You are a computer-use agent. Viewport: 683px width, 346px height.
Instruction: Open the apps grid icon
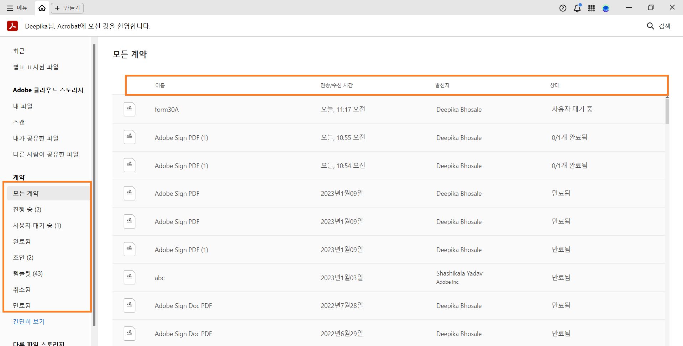592,8
